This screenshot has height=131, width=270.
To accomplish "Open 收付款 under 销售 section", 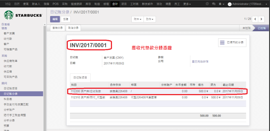I will (x=8, y=39).
